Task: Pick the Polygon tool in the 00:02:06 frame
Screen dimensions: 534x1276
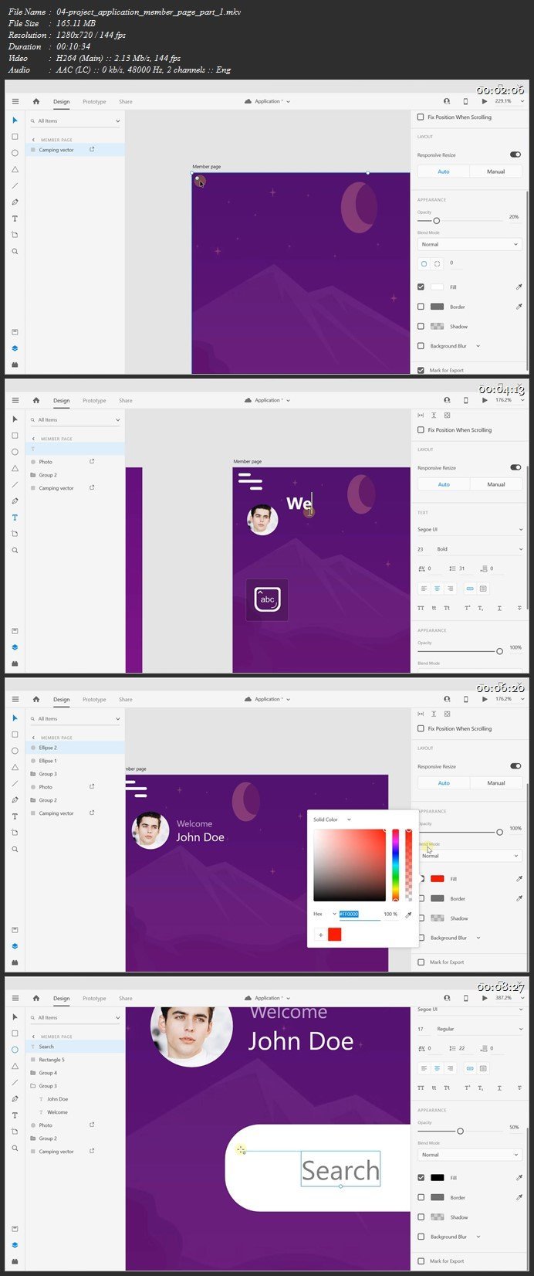Action: point(15,169)
